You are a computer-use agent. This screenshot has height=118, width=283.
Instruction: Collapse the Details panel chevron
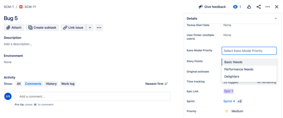pos(276,19)
